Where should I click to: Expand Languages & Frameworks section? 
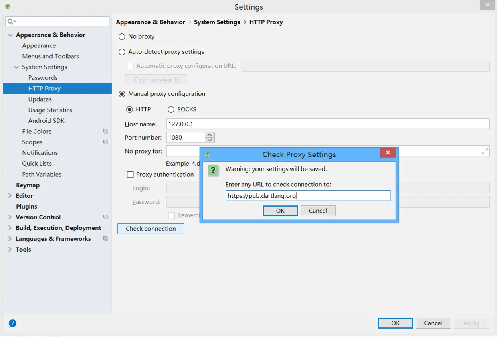click(x=10, y=239)
